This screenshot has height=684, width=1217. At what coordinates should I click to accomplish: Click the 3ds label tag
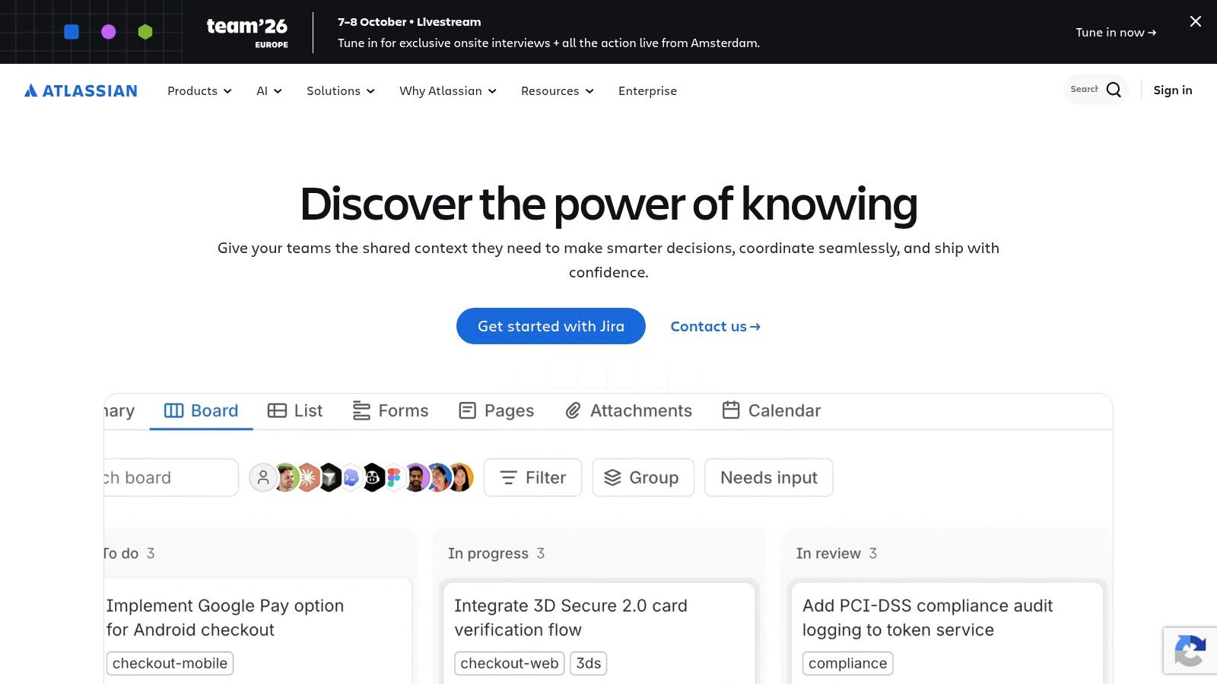(589, 663)
